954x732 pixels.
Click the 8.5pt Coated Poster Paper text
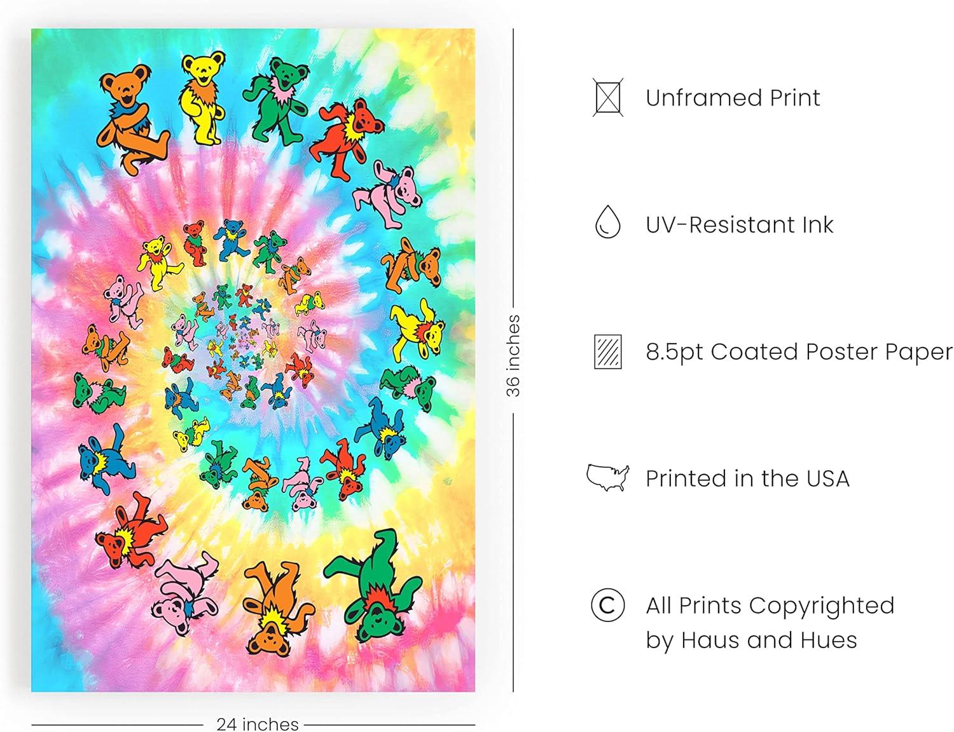[x=799, y=351]
